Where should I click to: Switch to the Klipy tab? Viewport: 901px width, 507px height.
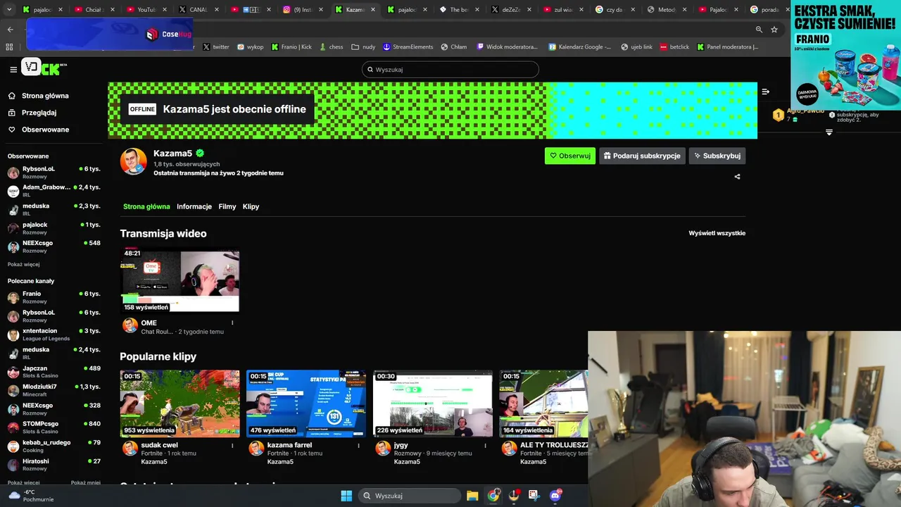pyautogui.click(x=251, y=206)
